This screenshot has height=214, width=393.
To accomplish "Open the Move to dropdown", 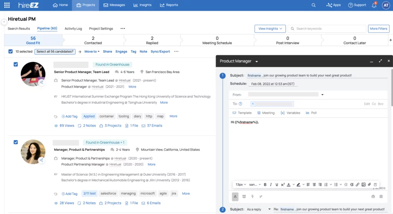I will coord(92,51).
